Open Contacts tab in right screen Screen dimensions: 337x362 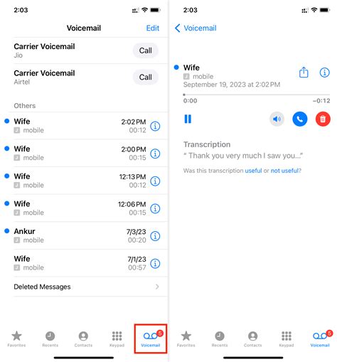point(253,339)
